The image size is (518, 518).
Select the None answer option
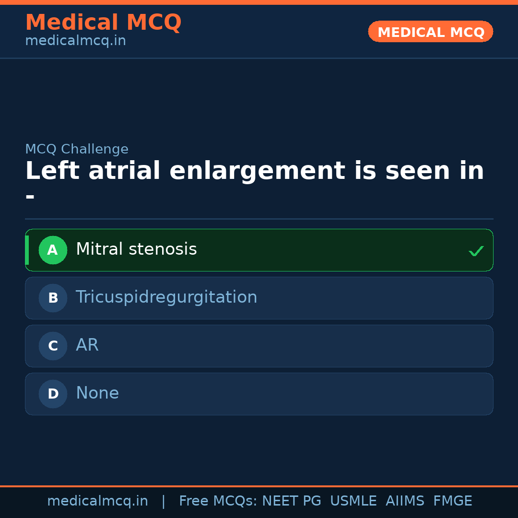[x=259, y=394]
